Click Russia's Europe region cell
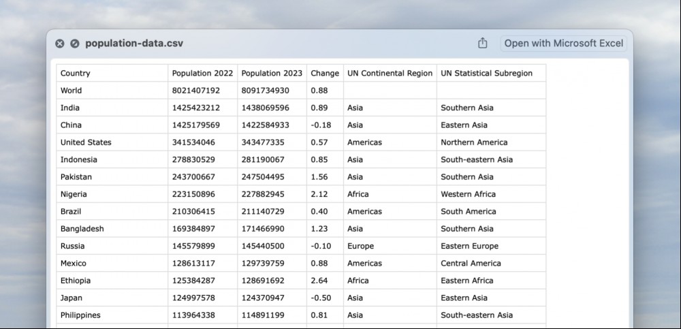Screen dimensions: 681x329 tap(390, 246)
